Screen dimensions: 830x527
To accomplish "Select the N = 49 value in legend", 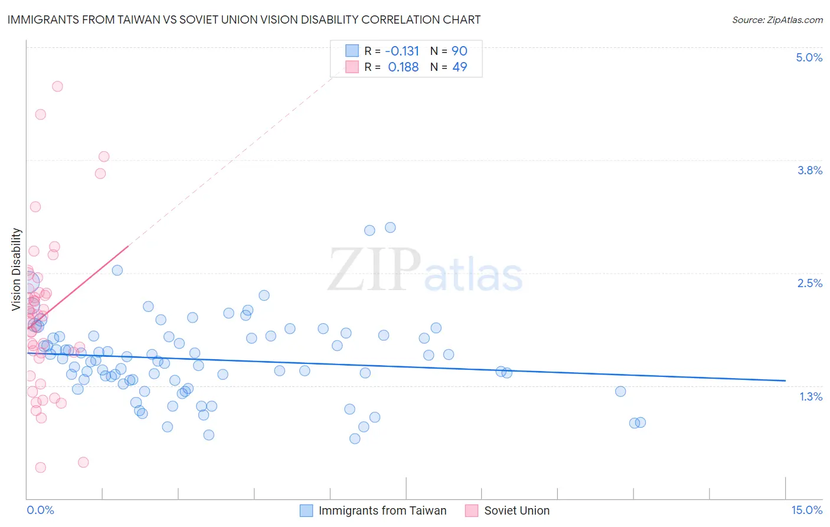I will 449,67.
